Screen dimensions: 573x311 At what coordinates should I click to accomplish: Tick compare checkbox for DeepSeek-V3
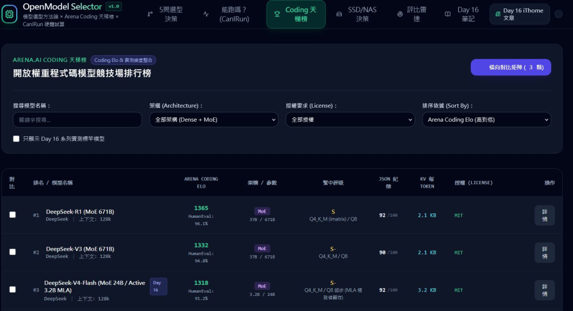pyautogui.click(x=12, y=252)
